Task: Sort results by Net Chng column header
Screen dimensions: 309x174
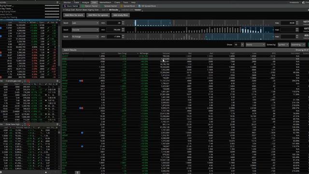Action: [122, 54]
